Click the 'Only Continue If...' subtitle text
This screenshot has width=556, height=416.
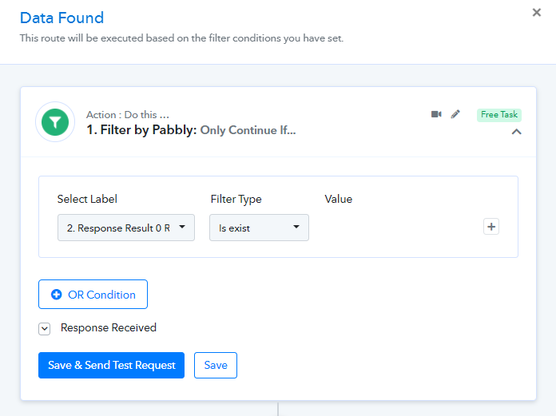click(x=248, y=130)
